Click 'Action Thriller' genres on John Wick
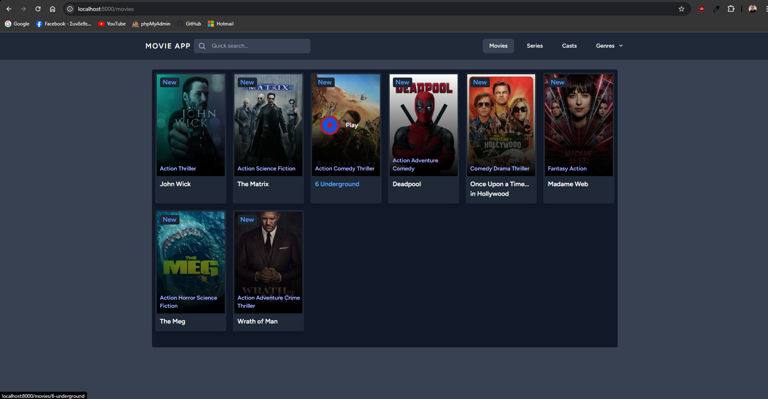This screenshot has height=399, width=768. tap(178, 169)
